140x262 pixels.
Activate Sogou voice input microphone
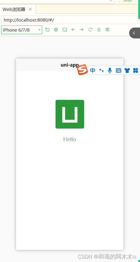click(110, 71)
